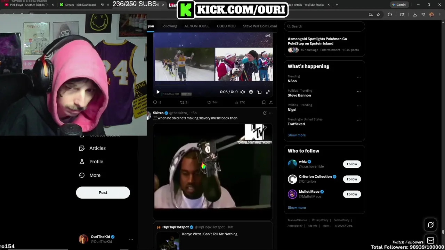Screen dimensions: 445x250
Task: Reply to the skiing post (18 replies)
Action: (157, 102)
